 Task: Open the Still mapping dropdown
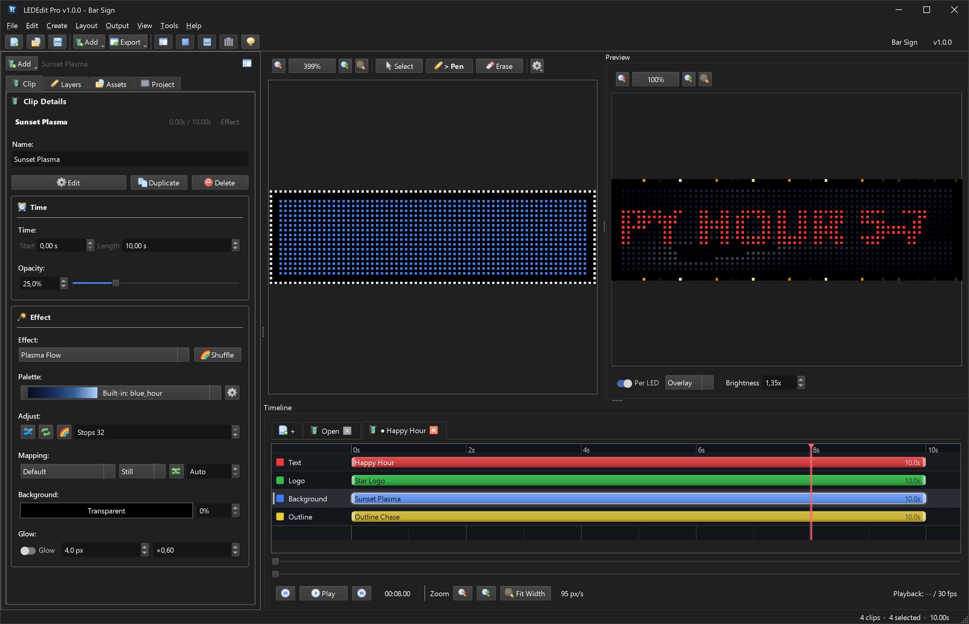[142, 471]
